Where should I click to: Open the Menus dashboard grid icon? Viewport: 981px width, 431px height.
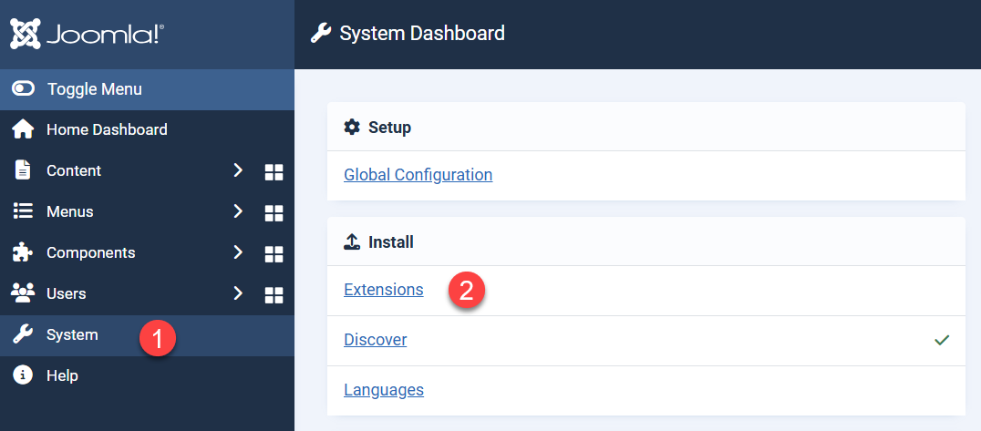[x=274, y=213]
